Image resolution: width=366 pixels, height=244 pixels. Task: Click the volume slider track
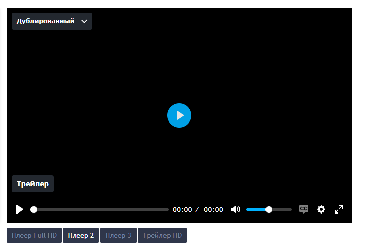(269, 209)
